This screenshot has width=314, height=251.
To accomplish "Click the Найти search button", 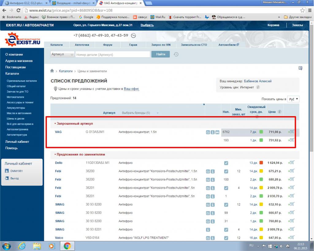I will click(161, 54).
